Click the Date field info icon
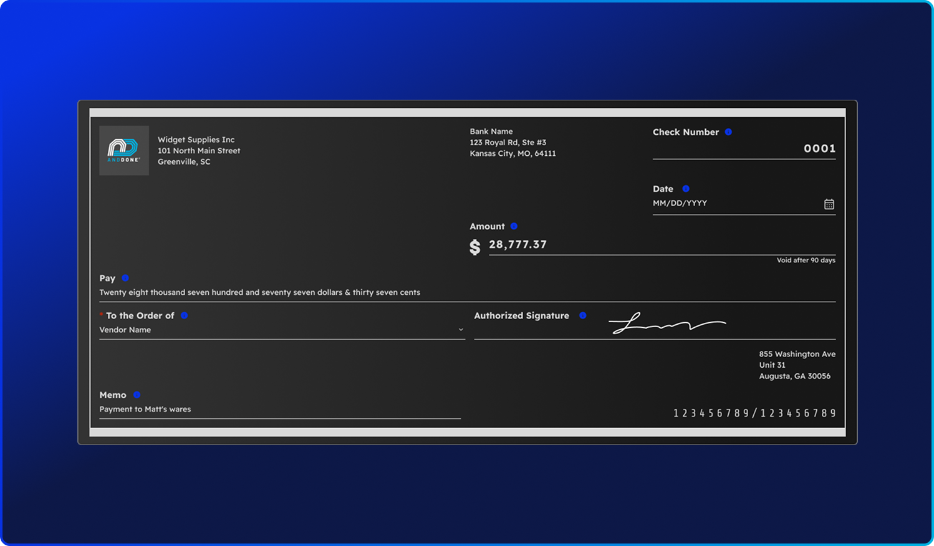 [685, 189]
